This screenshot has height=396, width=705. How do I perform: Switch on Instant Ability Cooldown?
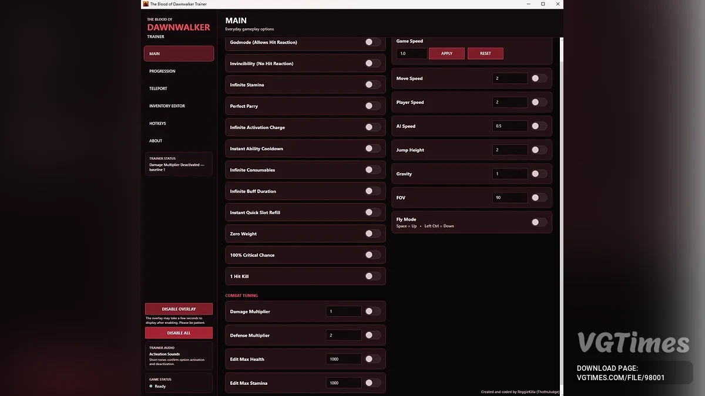372,148
